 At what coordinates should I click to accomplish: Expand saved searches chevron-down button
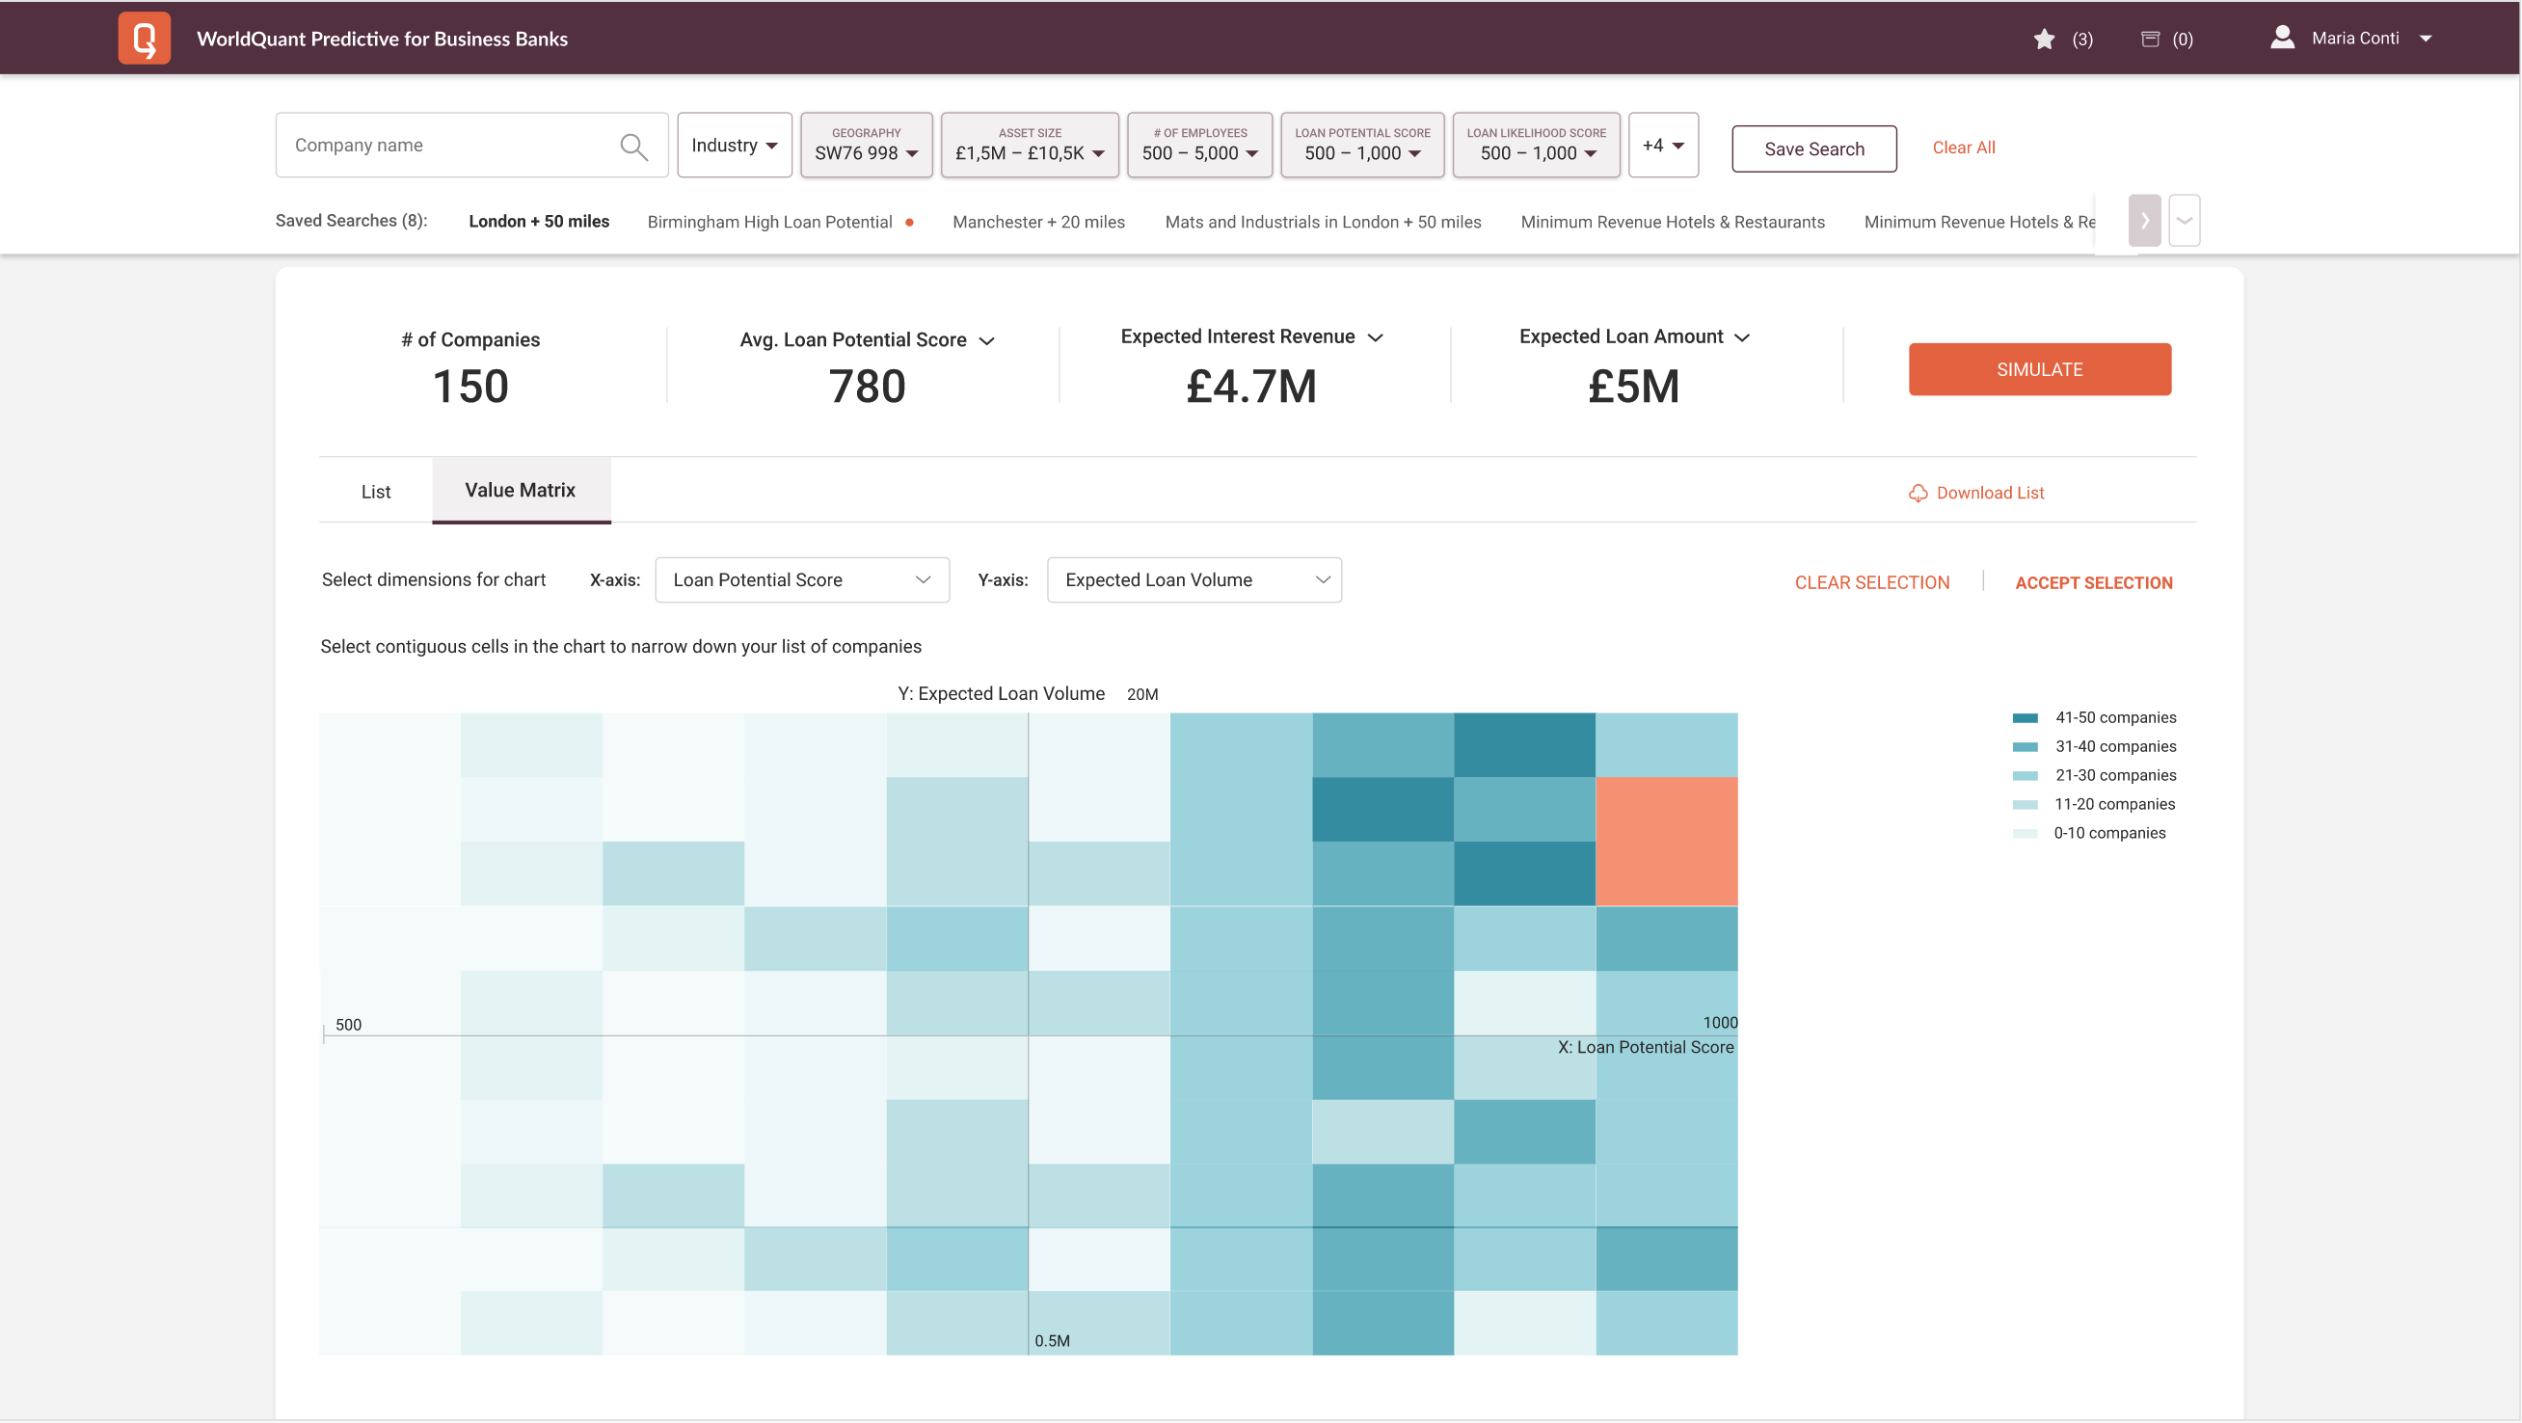tap(2184, 221)
